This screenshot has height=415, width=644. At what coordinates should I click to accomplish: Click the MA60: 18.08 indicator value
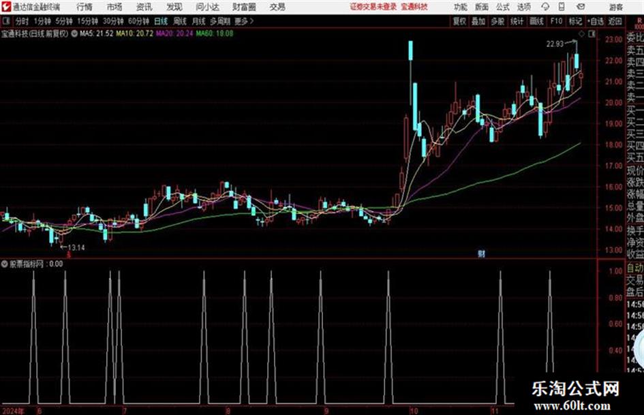(x=215, y=33)
